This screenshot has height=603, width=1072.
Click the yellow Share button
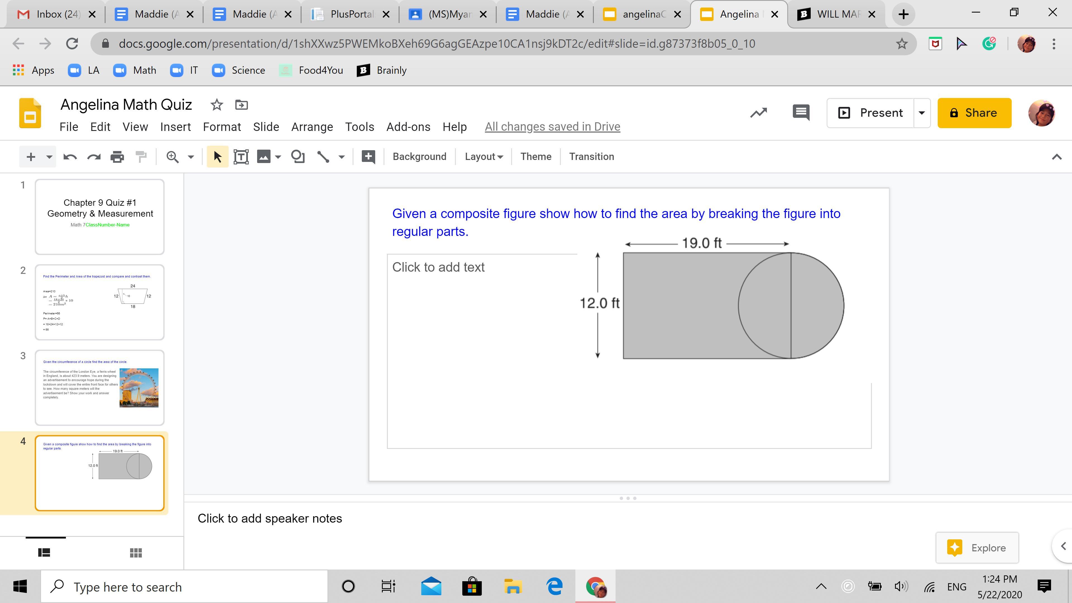click(x=974, y=113)
